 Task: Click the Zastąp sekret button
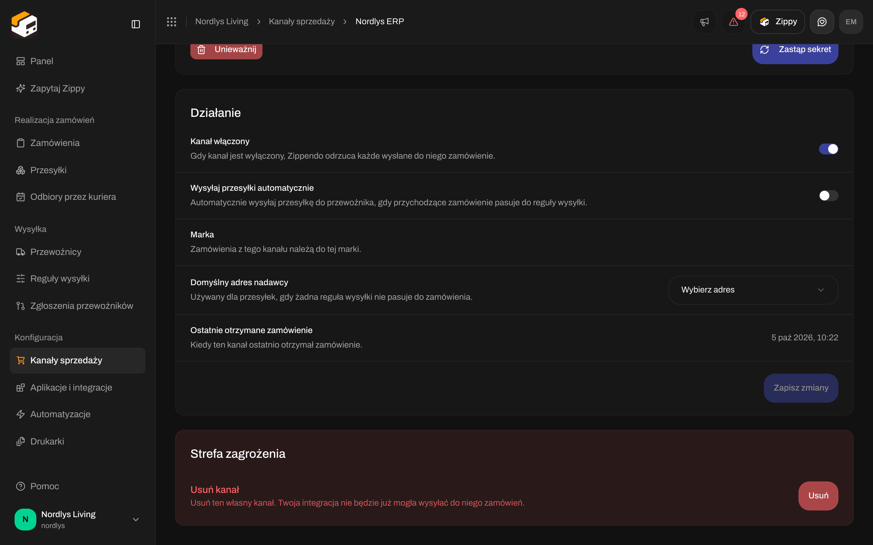795,51
